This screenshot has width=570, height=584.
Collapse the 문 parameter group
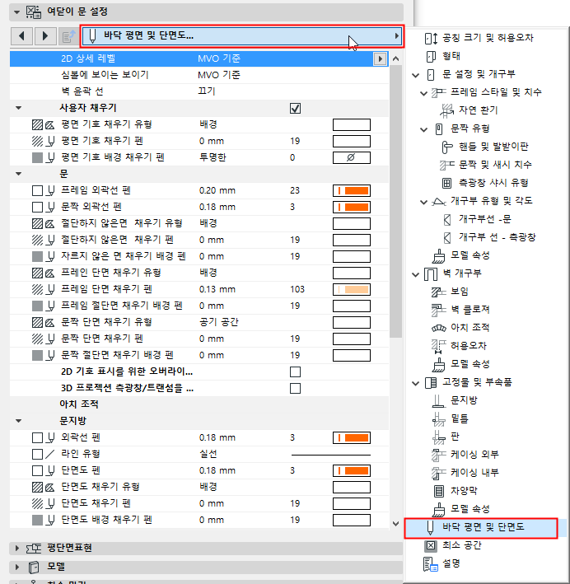[19, 174]
